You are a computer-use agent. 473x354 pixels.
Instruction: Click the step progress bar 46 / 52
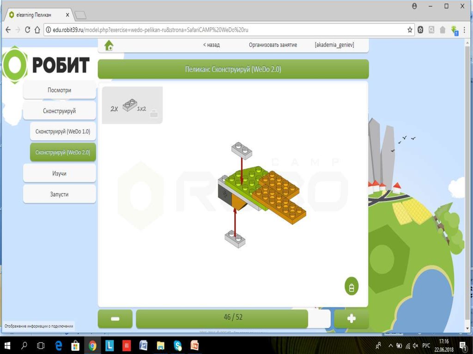[233, 319]
